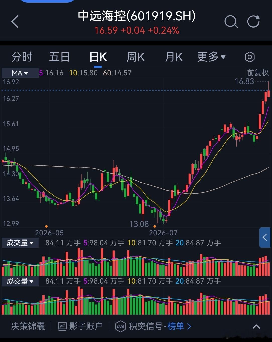The image size is (272, 342).
Task: Tap the MA60 value 60:14.57
Action: click(x=117, y=73)
